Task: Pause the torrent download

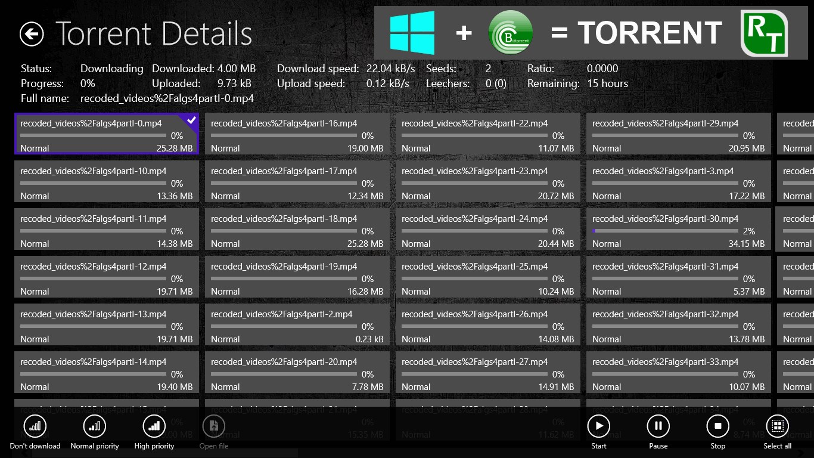Action: (x=658, y=426)
